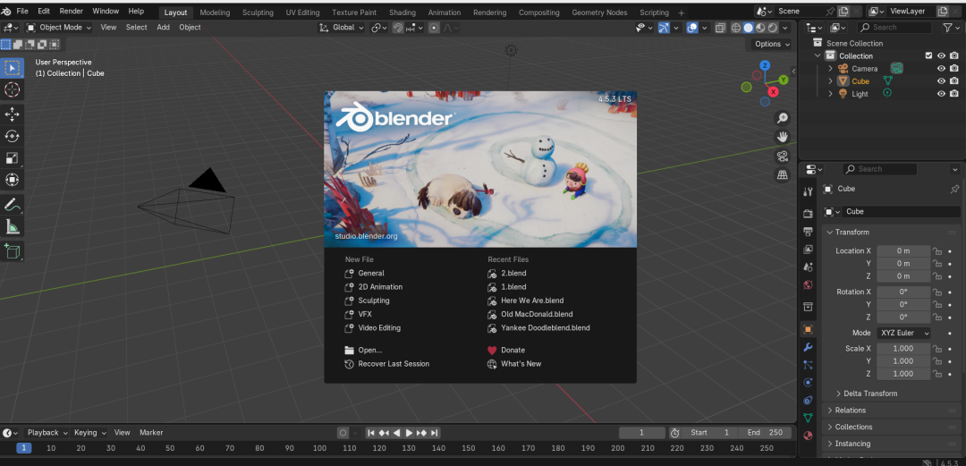Open the Render properties tab
This screenshot has height=466, width=966.
[809, 213]
